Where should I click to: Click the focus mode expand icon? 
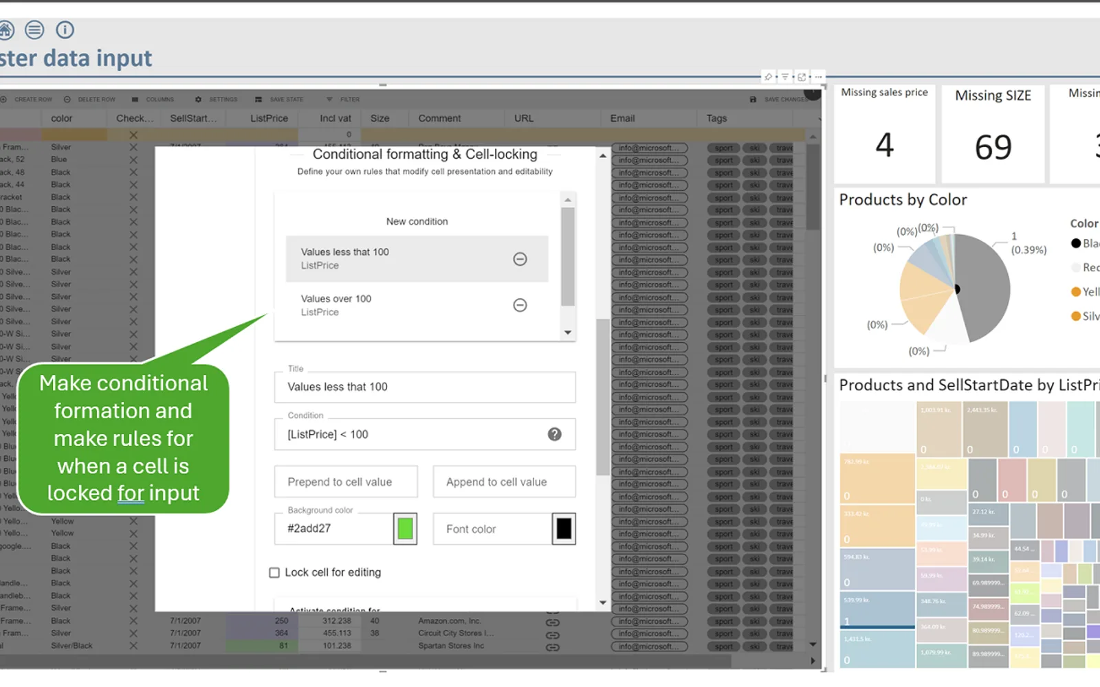[802, 77]
